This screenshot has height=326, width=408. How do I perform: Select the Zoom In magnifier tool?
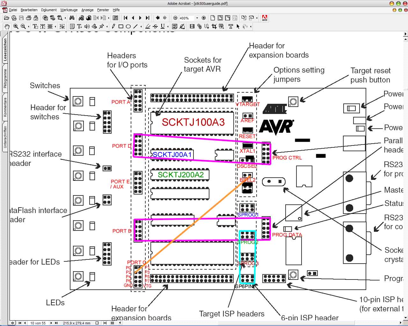click(16, 26)
